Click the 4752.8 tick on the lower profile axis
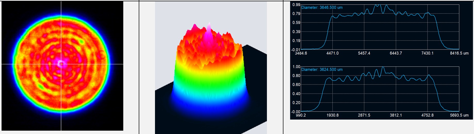The height and width of the screenshot is (134, 474). point(427,115)
